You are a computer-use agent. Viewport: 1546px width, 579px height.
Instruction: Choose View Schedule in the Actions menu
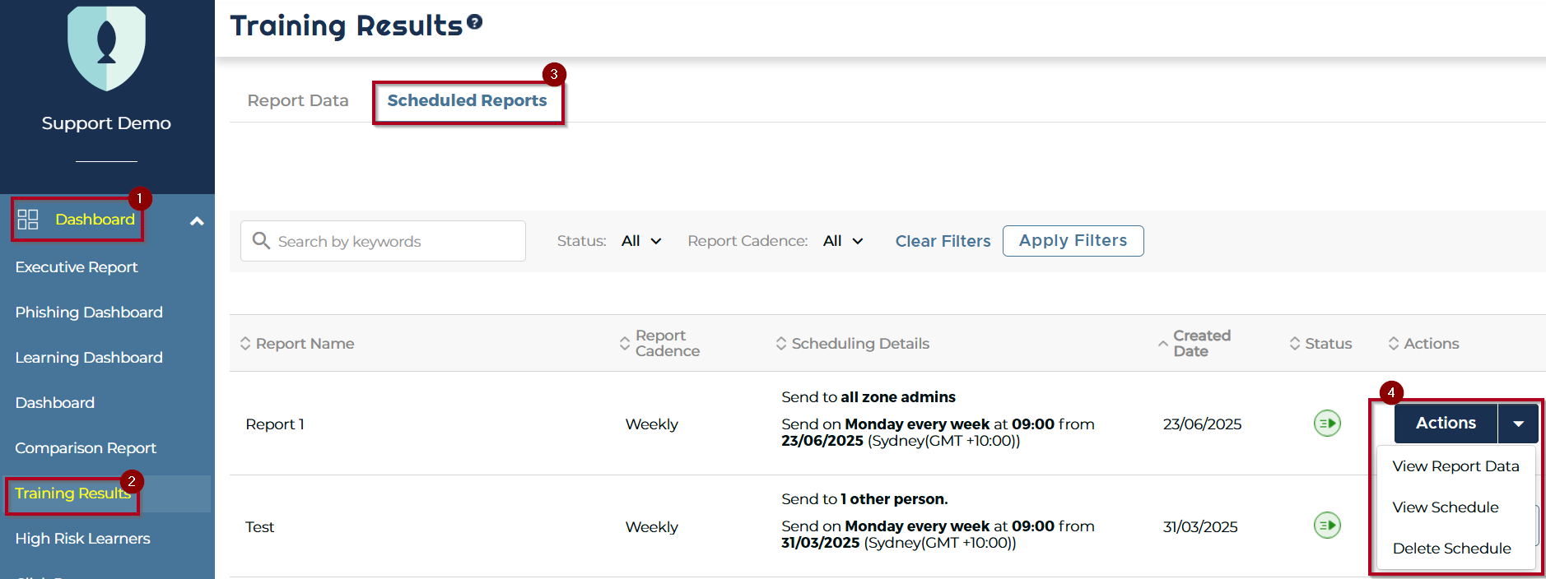1445,507
